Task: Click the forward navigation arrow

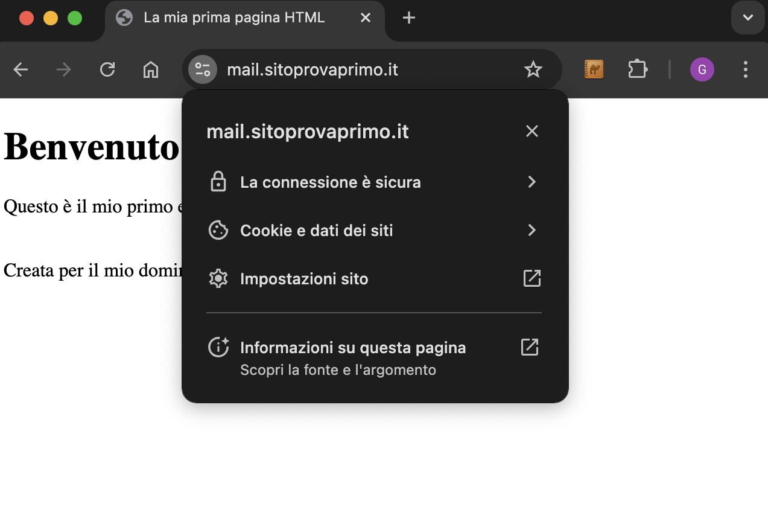Action: [63, 70]
